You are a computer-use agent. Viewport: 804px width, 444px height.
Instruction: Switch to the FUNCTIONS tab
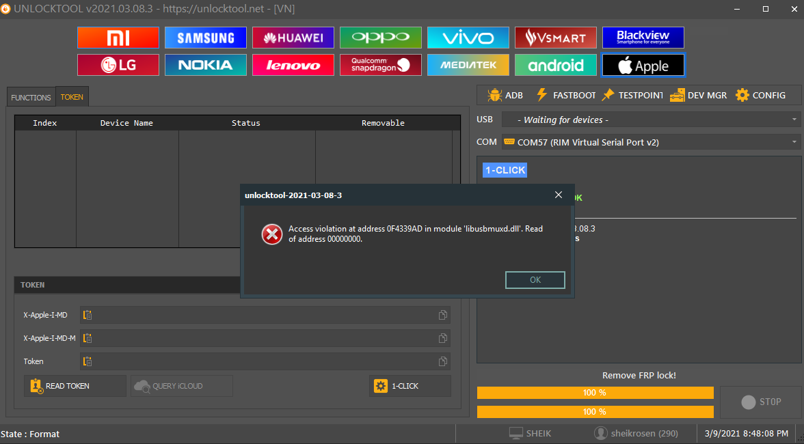[31, 97]
